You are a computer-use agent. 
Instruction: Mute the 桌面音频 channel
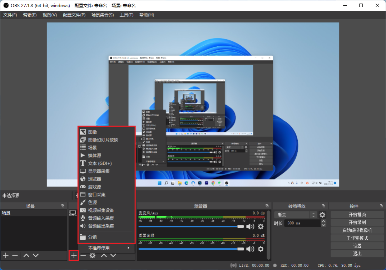[250, 249]
